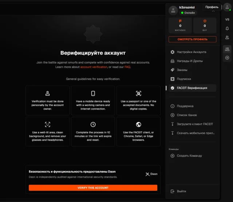
Task: Click Скачать мобильное приложение item
Action: tap(193, 133)
